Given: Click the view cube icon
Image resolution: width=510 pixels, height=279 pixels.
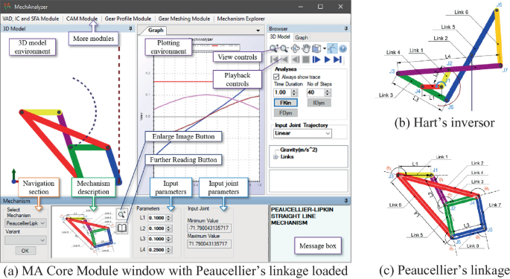Looking at the screenshot, I should click(x=316, y=49).
